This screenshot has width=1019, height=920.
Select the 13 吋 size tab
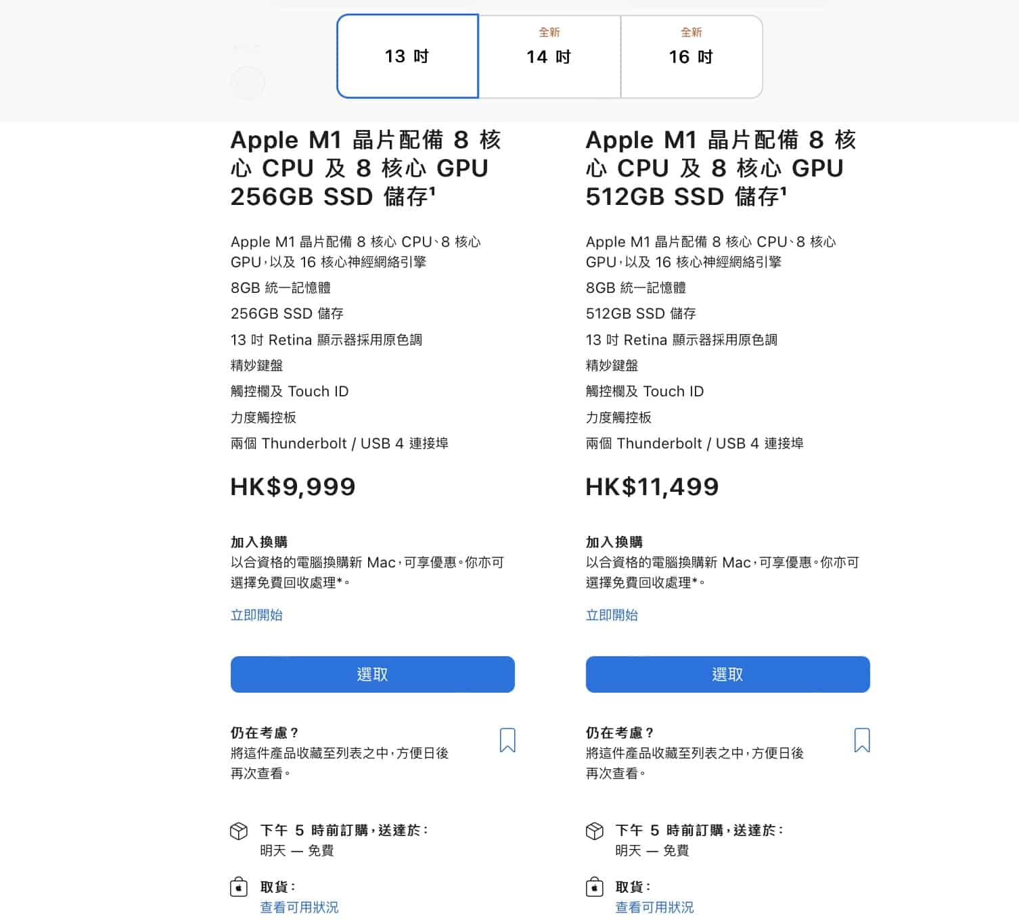point(407,56)
